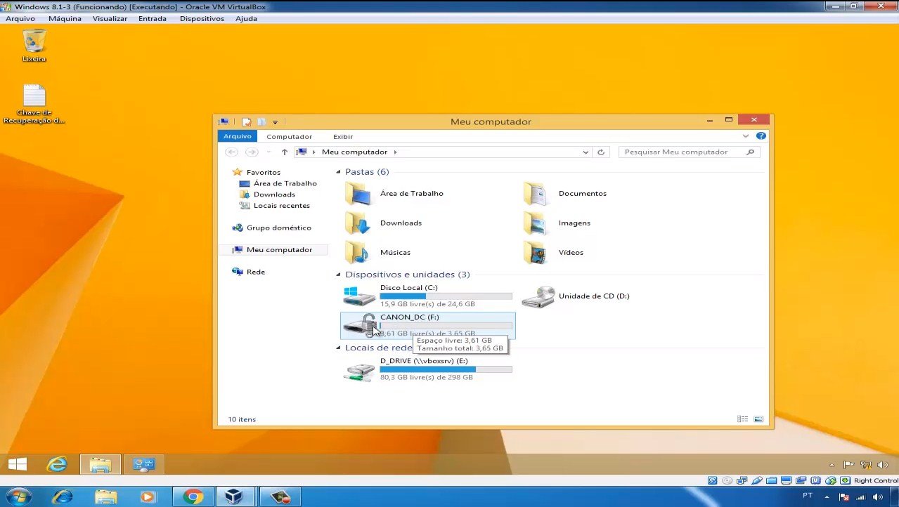
Task: Open VirtualBox Máquina menu
Action: 65,18
